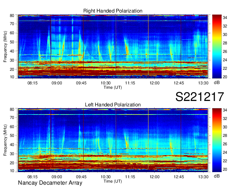Pick the 13:30 tick on Left Handed time axis
The height and width of the screenshot is (187, 231).
tap(203, 177)
